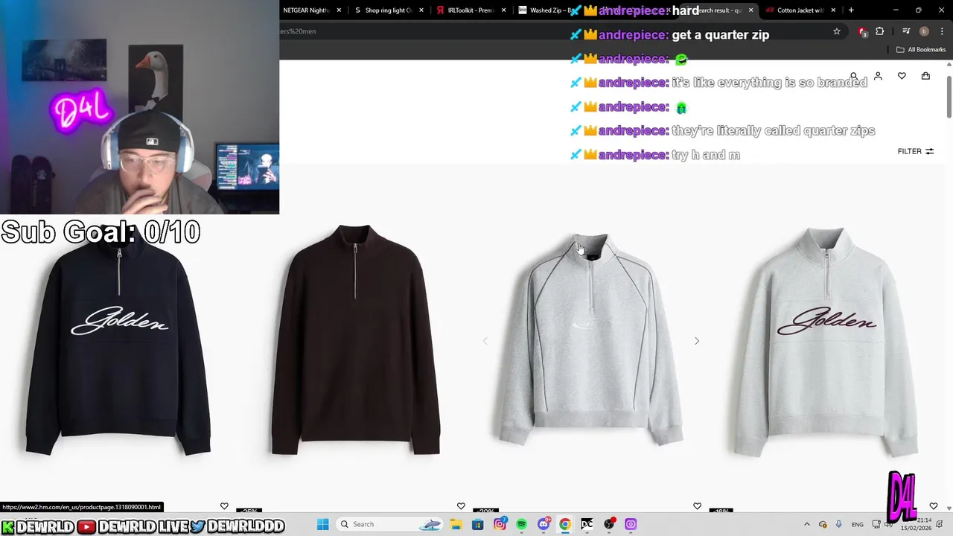The width and height of the screenshot is (953, 536).
Task: Open the H&M search icon
Action: [x=854, y=76]
